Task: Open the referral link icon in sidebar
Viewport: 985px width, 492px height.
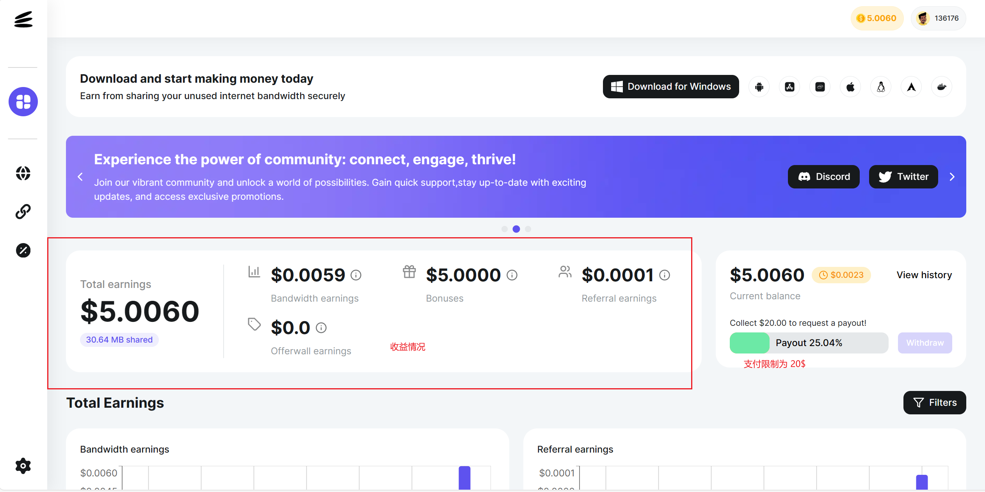Action: click(23, 211)
